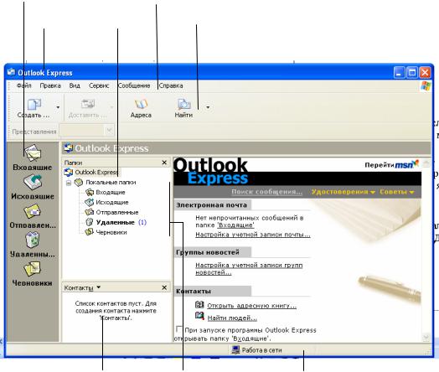
Task: Open Deleted Items recycle icon in Outlook bar
Action: click(x=33, y=240)
